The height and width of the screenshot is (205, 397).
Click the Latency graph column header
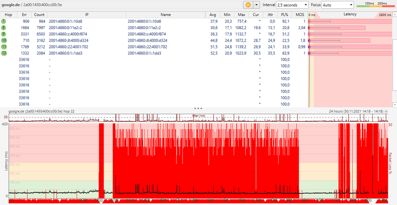(x=350, y=14)
